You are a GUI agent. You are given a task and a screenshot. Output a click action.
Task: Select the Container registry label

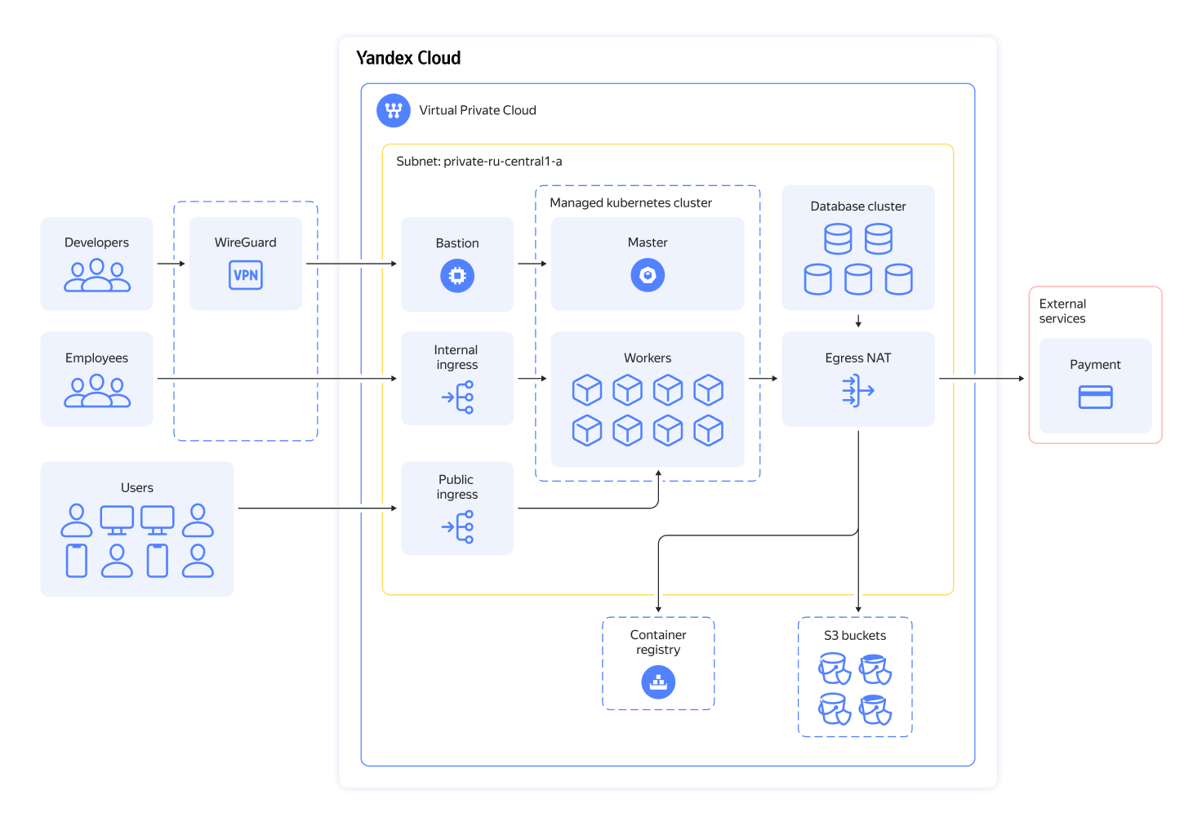point(658,642)
